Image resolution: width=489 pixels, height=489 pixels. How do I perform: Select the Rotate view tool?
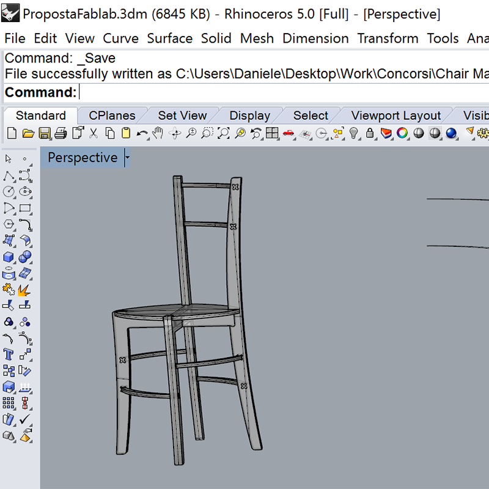click(x=175, y=133)
